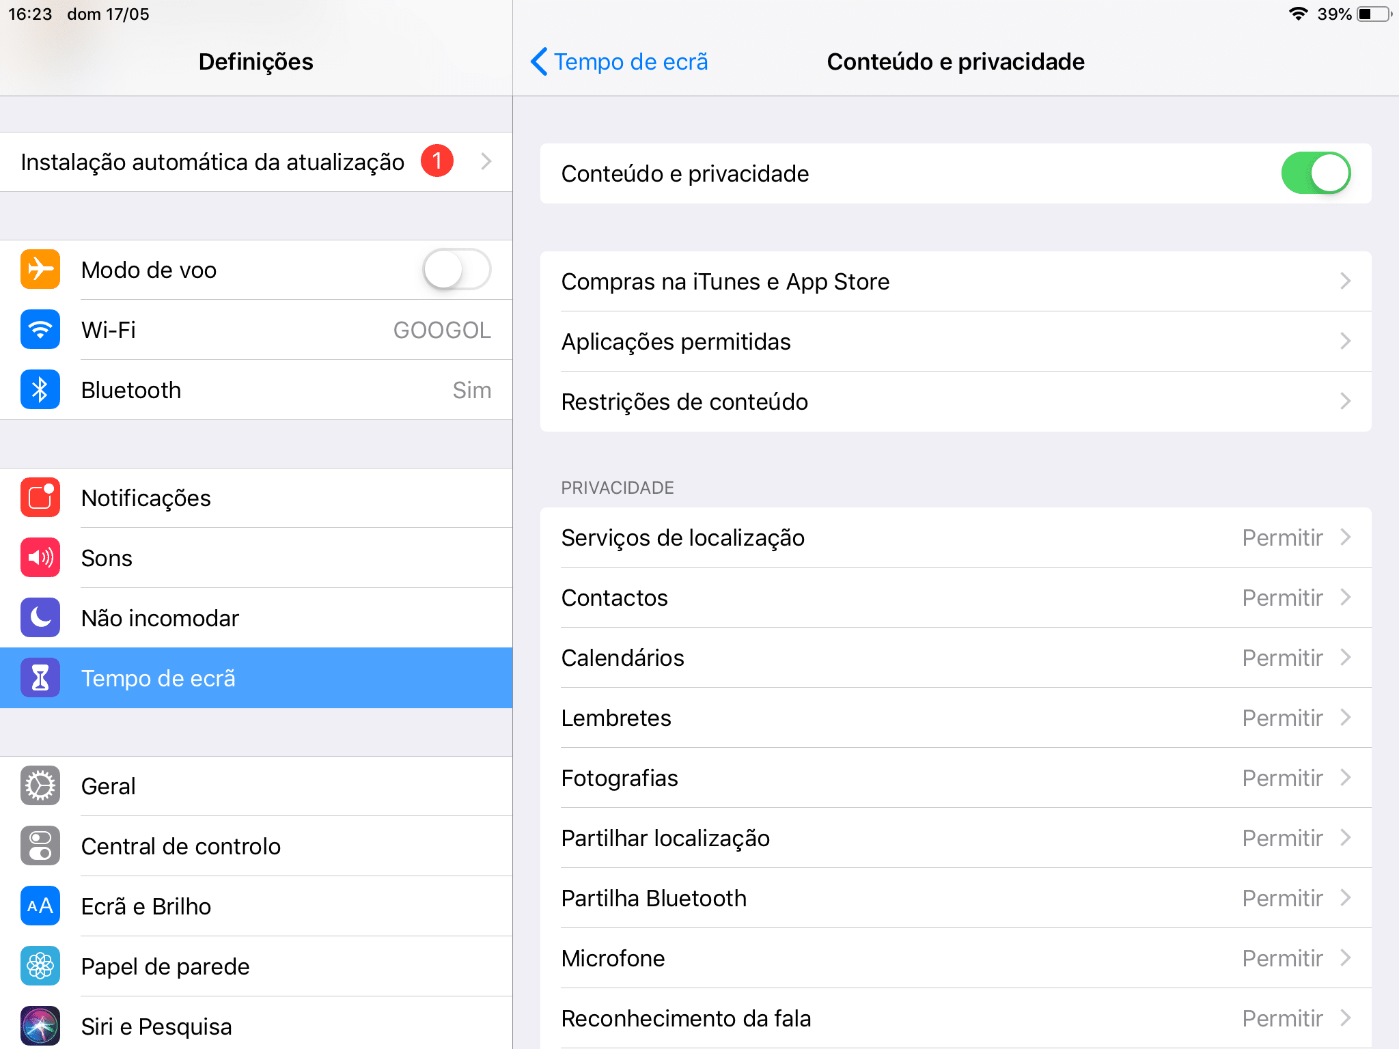Open Ecrã e Brilho settings

coord(256,906)
